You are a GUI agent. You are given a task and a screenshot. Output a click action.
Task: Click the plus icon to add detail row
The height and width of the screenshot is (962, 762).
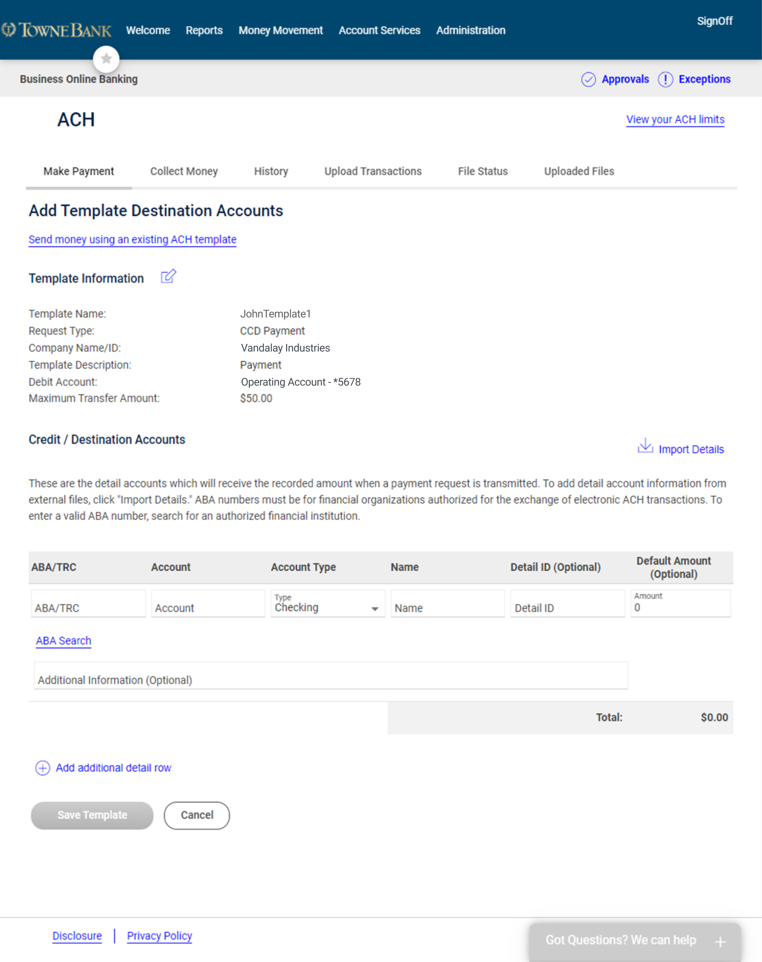tap(42, 767)
